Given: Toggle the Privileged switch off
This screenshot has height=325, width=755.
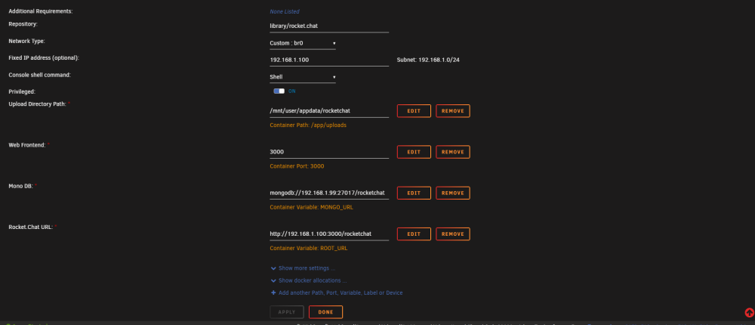Looking at the screenshot, I should [x=279, y=91].
